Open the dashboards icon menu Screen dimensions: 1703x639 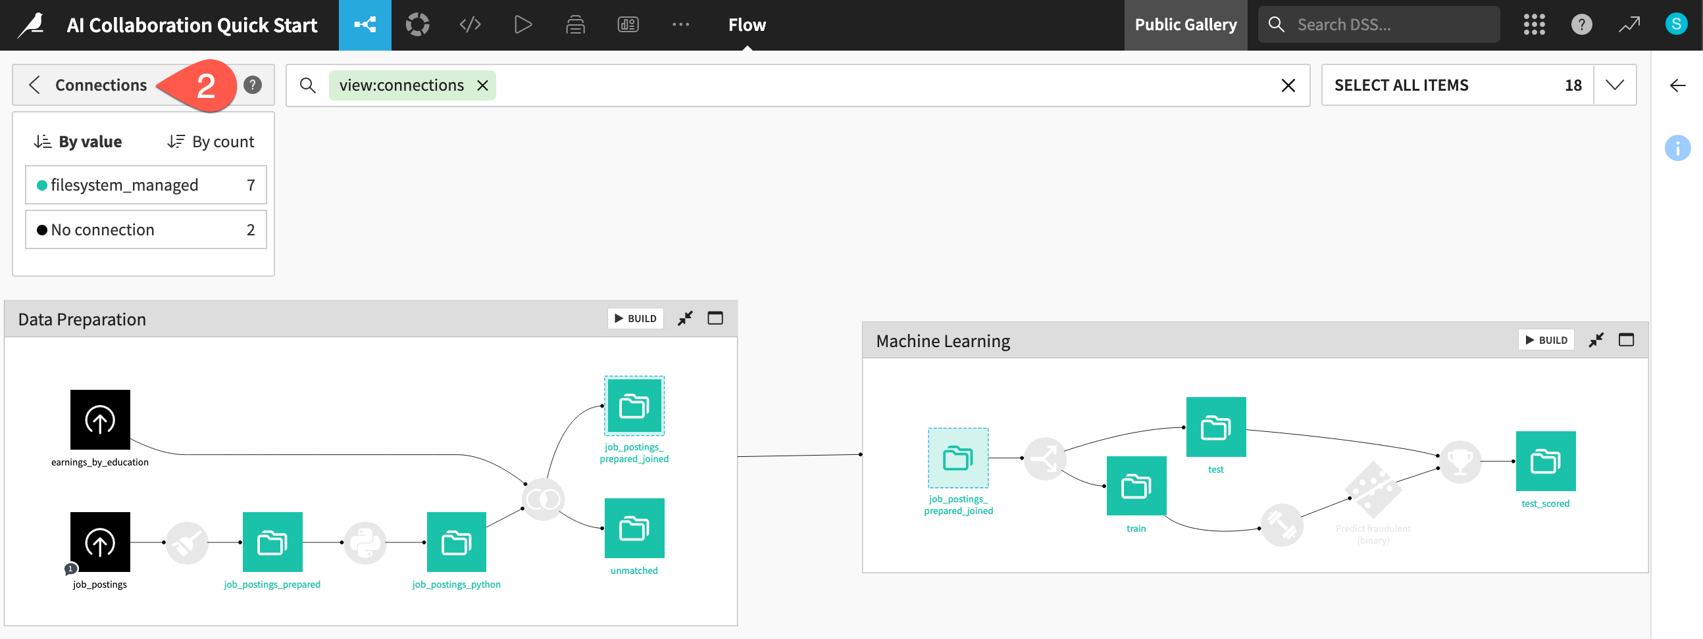[628, 25]
